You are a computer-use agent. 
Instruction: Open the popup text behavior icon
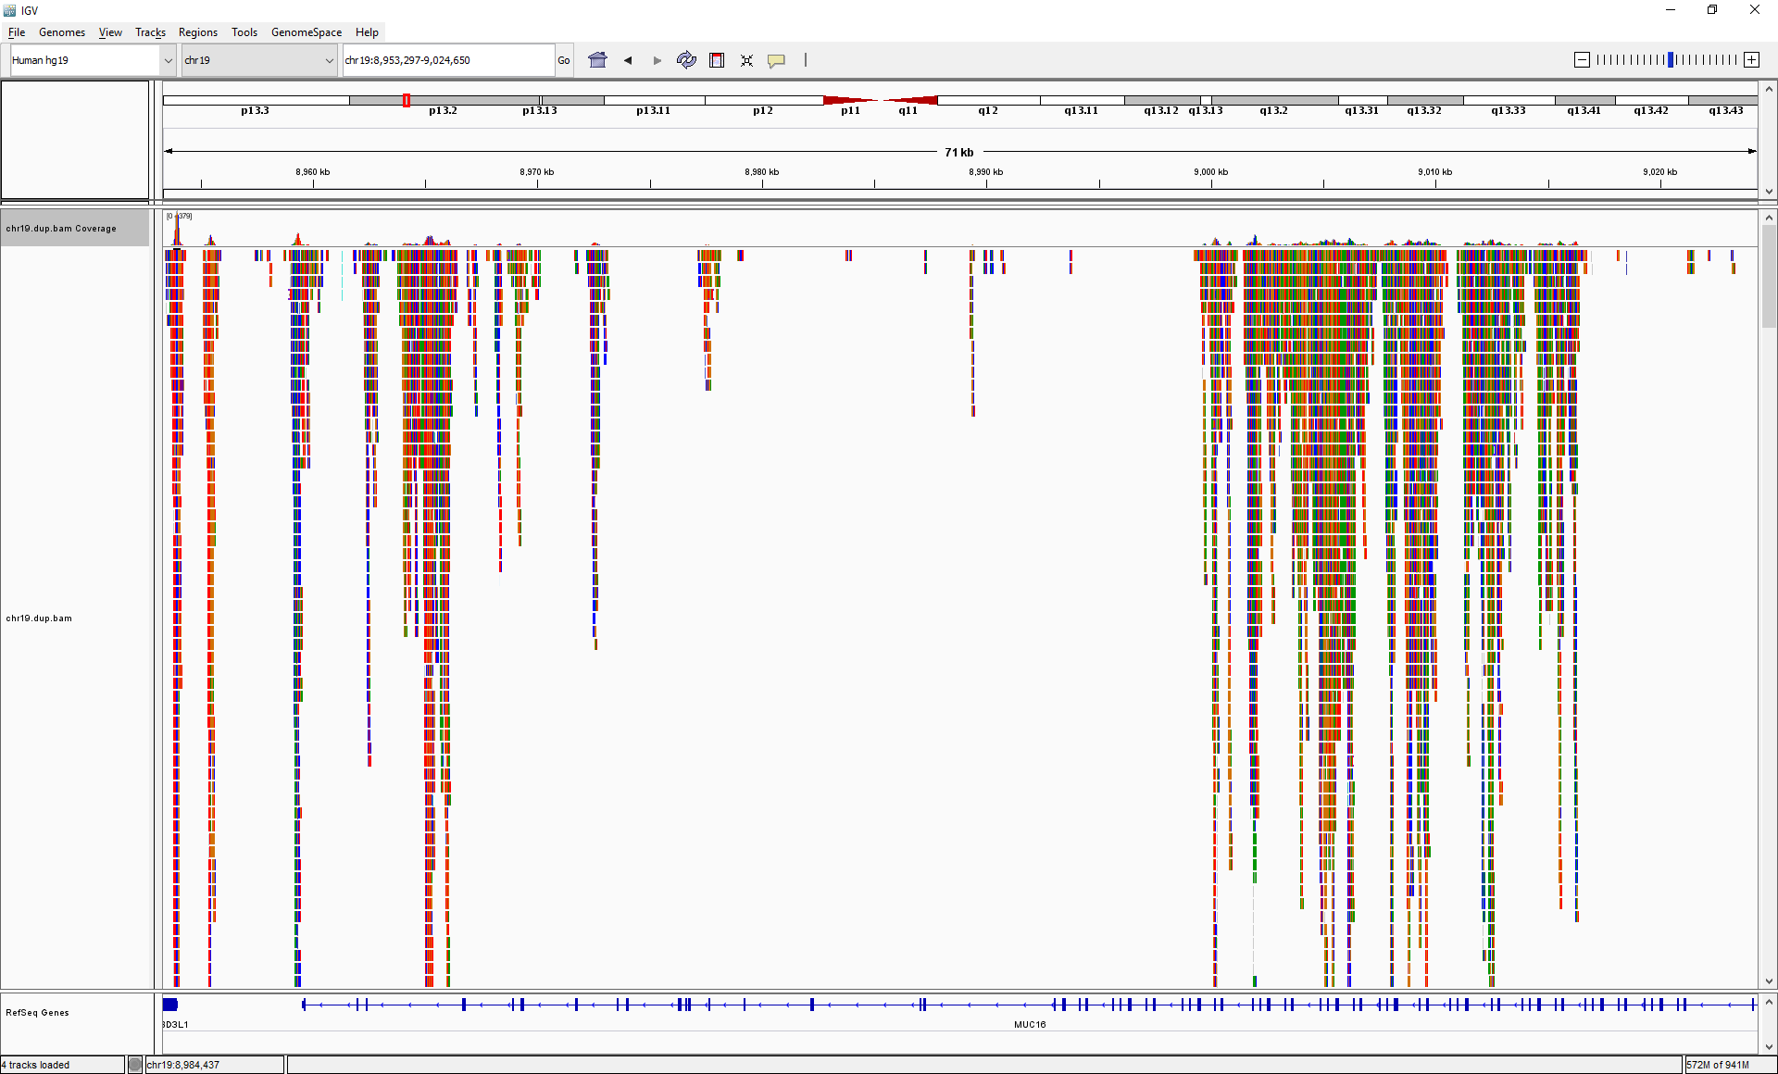point(777,59)
